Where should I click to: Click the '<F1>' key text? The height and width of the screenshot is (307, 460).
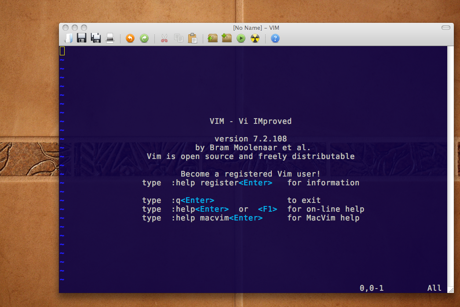(267, 209)
